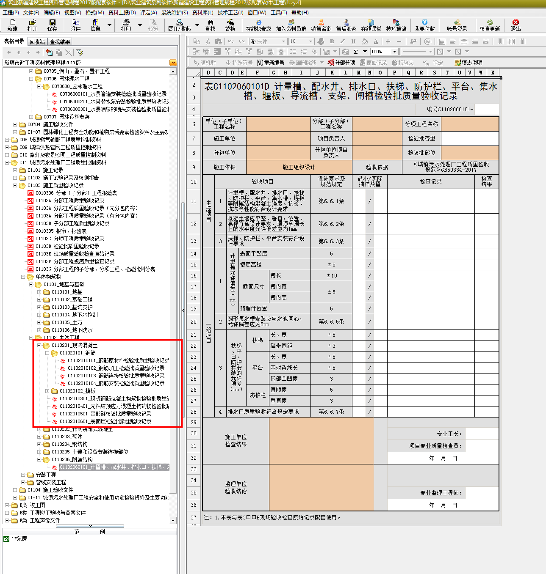Click the 原始记录 button
The height and width of the screenshot is (574, 546).
tap(373, 63)
